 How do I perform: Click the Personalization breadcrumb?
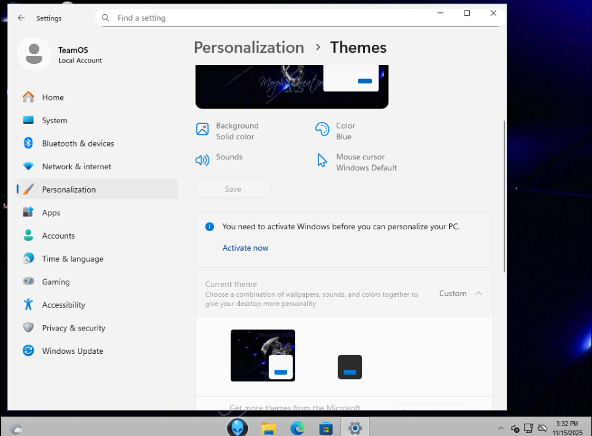pyautogui.click(x=248, y=47)
